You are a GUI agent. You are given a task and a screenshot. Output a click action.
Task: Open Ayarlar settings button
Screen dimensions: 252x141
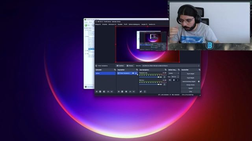pos(191,88)
